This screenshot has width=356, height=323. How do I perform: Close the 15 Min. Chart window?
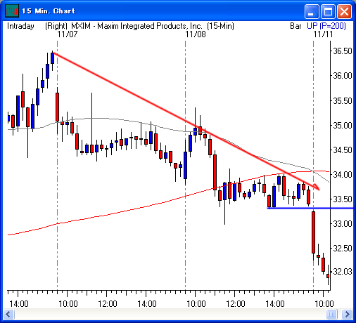(344, 11)
